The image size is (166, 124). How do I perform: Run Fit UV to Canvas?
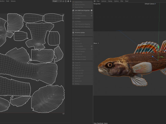click(x=82, y=32)
